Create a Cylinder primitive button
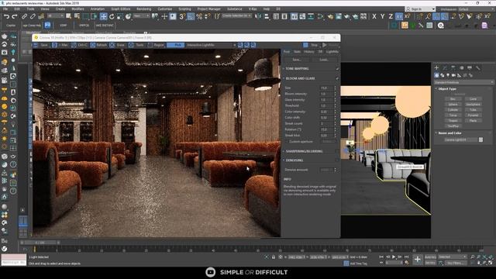This screenshot has height=279, width=496. point(453,110)
